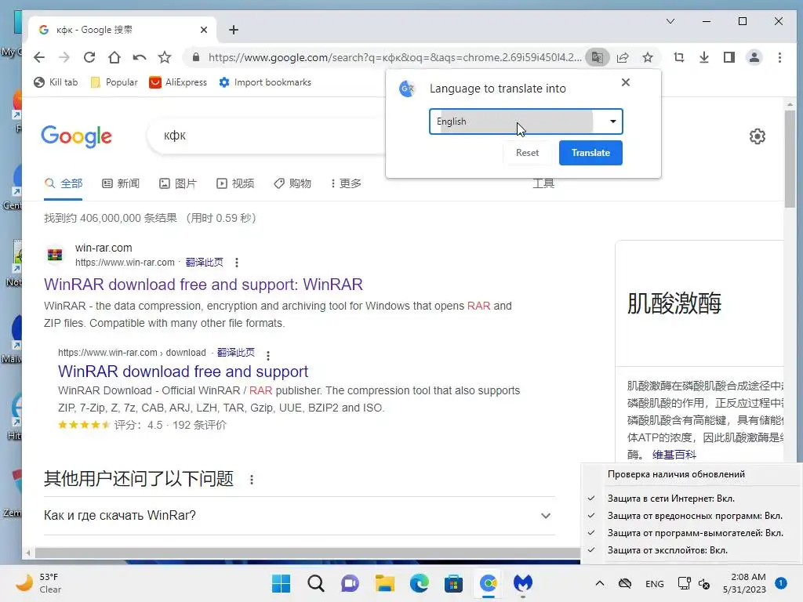The width and height of the screenshot is (803, 602).
Task: Open the browser profile avatar
Action: coord(754,57)
